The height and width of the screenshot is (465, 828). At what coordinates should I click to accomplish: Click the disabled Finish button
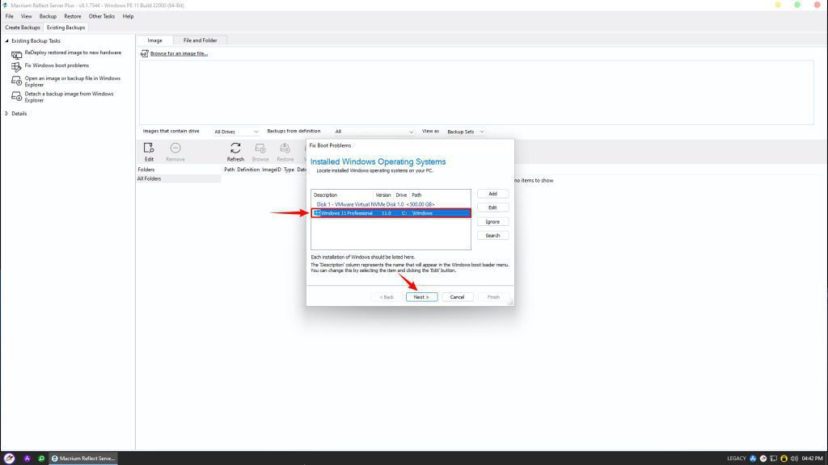coord(493,297)
